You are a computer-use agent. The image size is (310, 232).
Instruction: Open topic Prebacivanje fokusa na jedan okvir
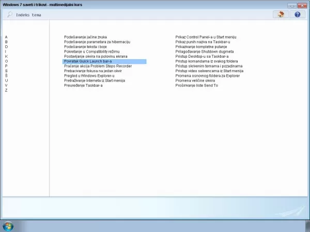click(93, 71)
